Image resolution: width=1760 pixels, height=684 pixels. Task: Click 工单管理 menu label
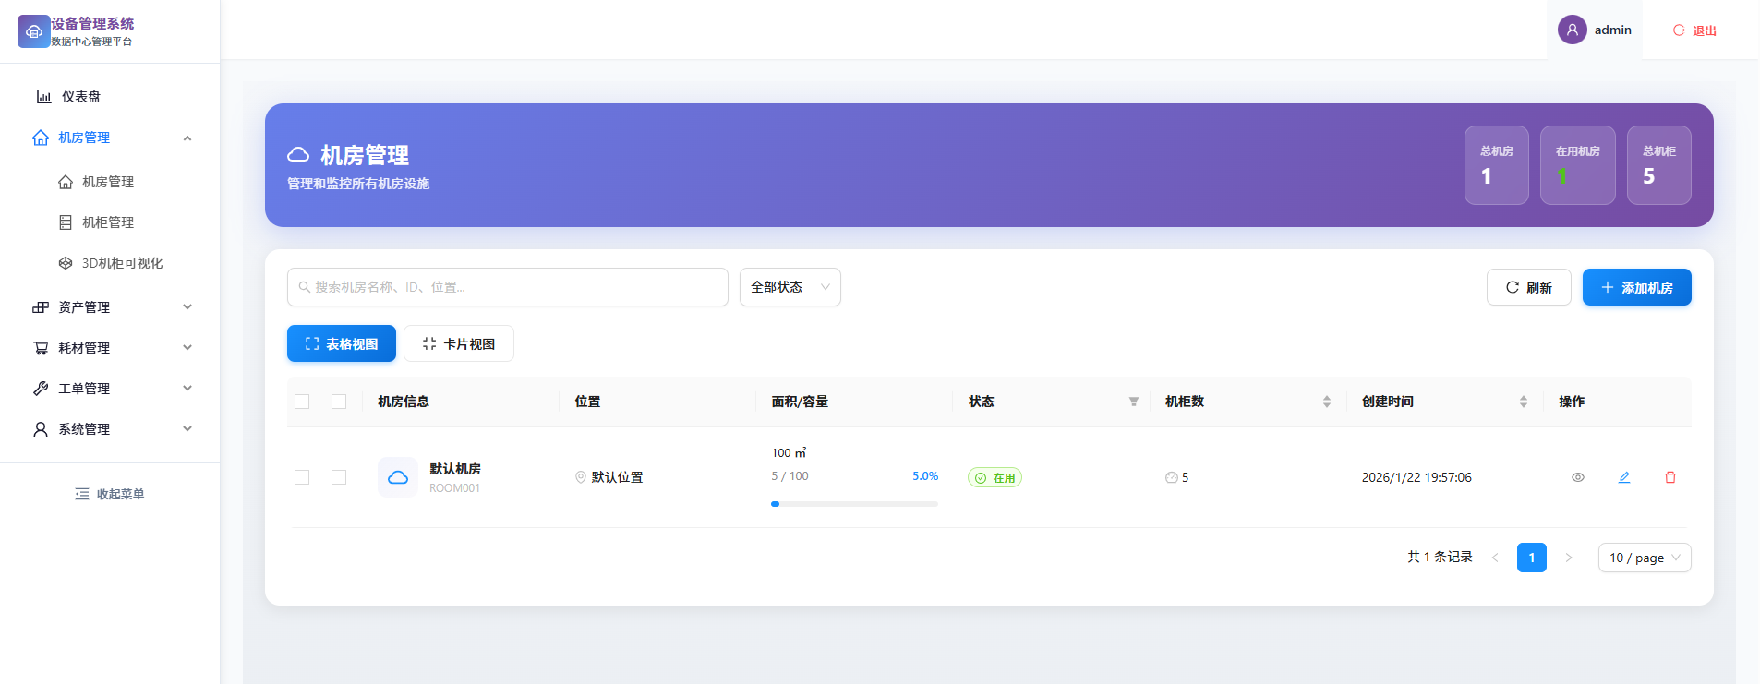pos(84,389)
